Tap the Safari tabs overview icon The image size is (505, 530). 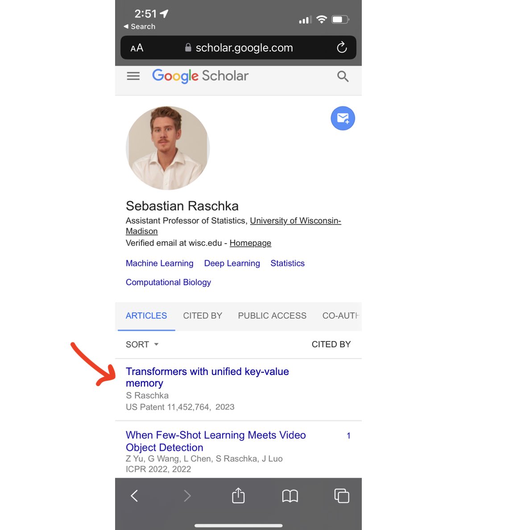pyautogui.click(x=342, y=495)
